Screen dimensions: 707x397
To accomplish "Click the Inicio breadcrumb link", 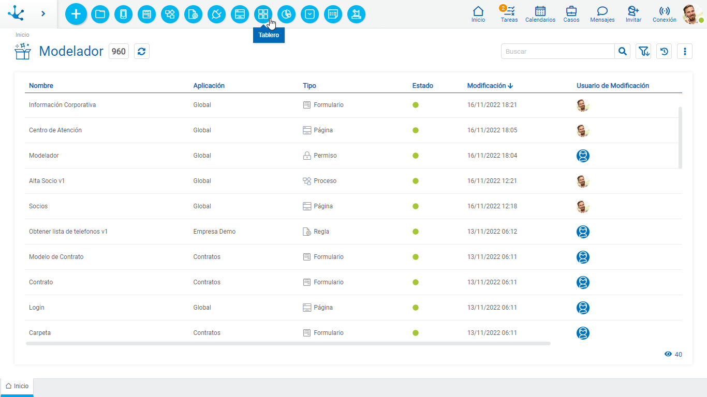I will tap(22, 35).
